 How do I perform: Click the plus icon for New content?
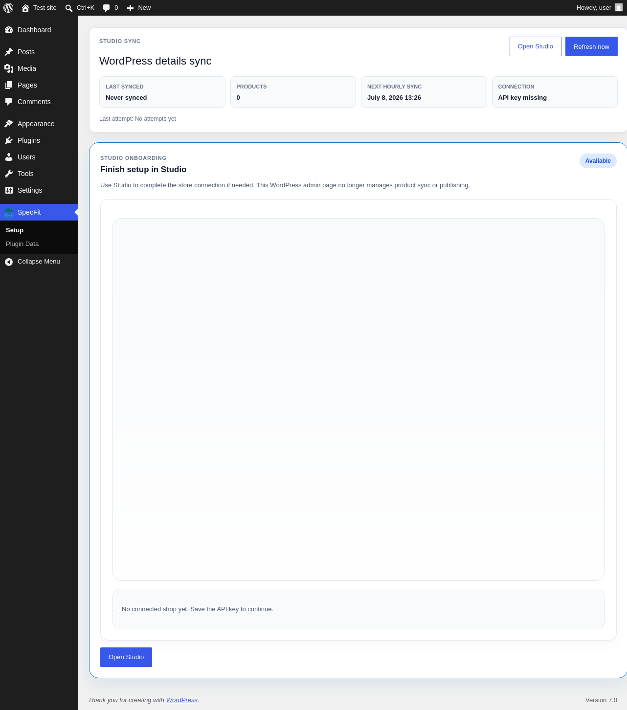[130, 8]
